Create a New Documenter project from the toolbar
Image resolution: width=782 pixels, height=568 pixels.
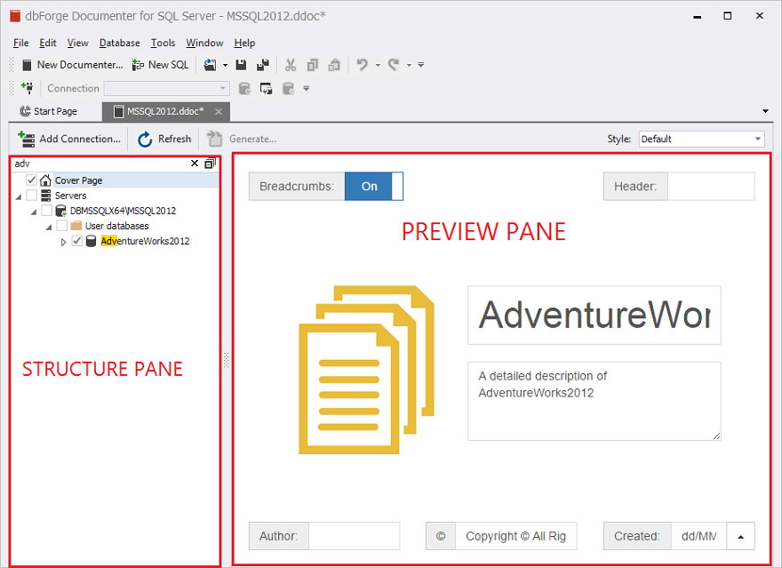72,65
